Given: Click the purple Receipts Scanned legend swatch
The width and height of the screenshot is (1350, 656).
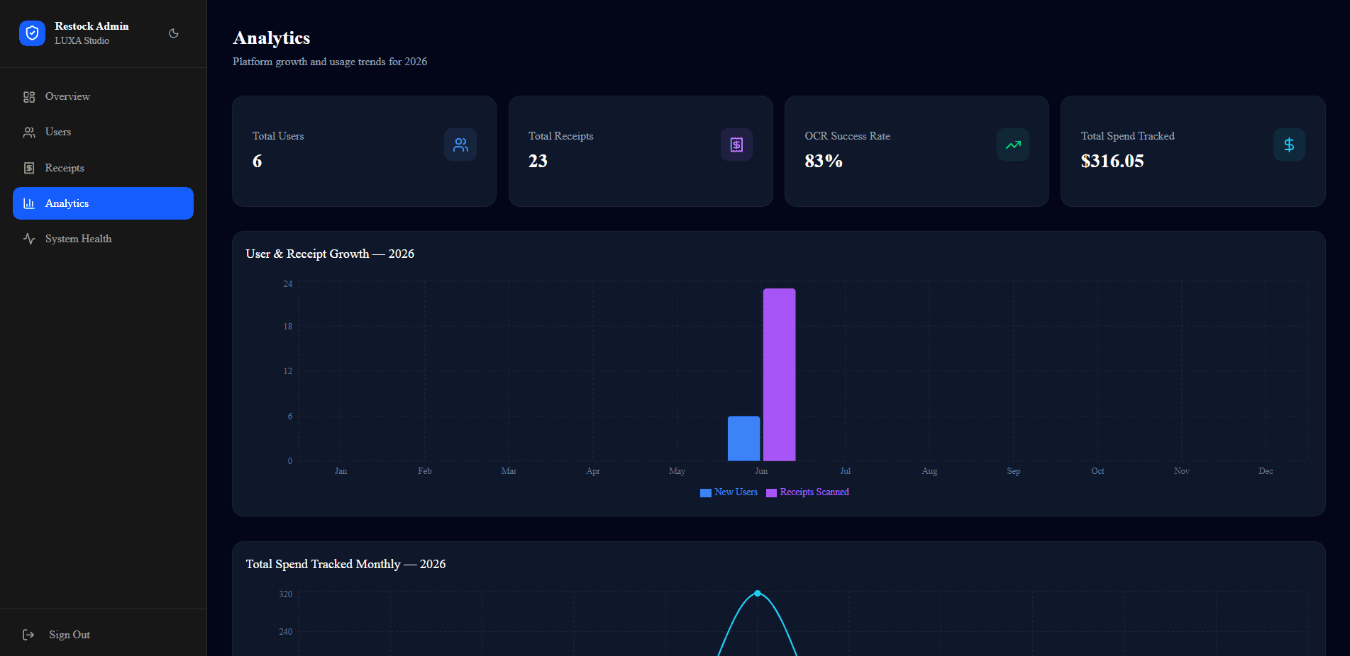Looking at the screenshot, I should [771, 493].
